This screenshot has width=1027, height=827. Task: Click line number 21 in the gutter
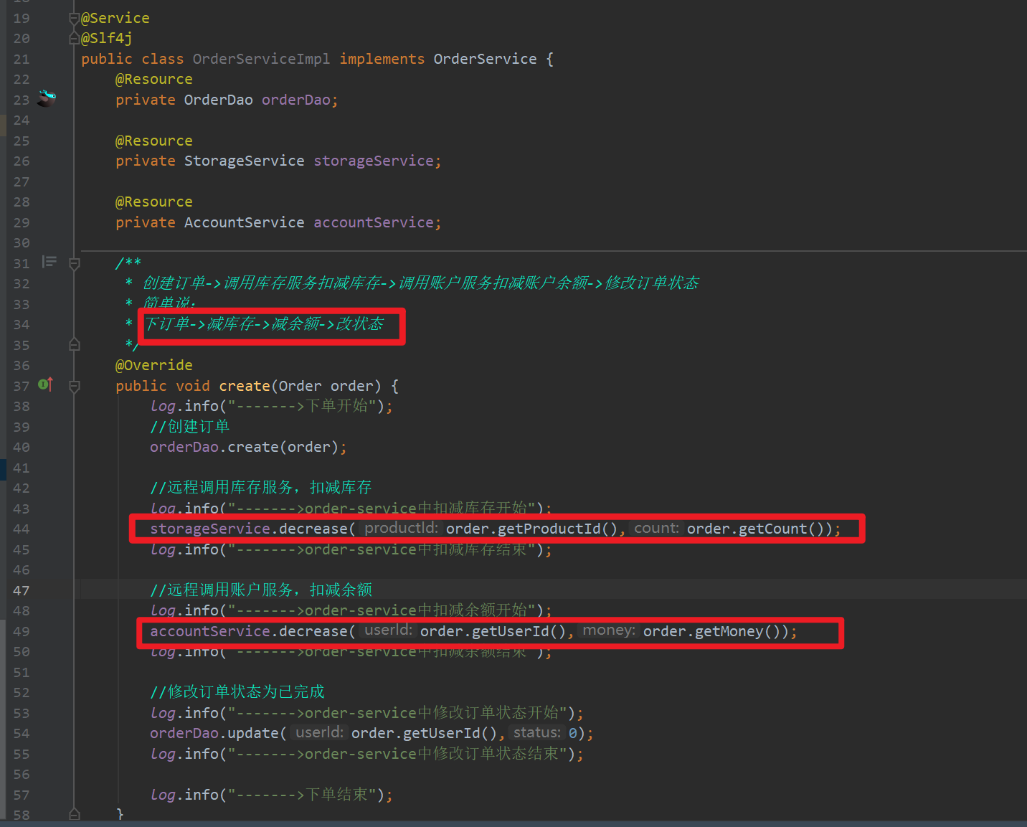(22, 59)
